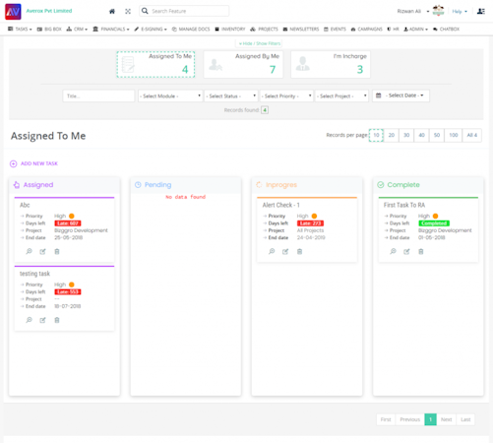
Task: Open the Big Box menu item
Action: 49,29
